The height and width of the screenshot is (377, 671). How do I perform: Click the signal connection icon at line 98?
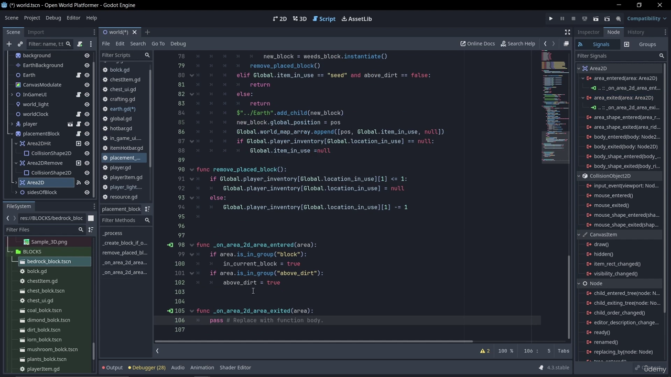tap(170, 245)
